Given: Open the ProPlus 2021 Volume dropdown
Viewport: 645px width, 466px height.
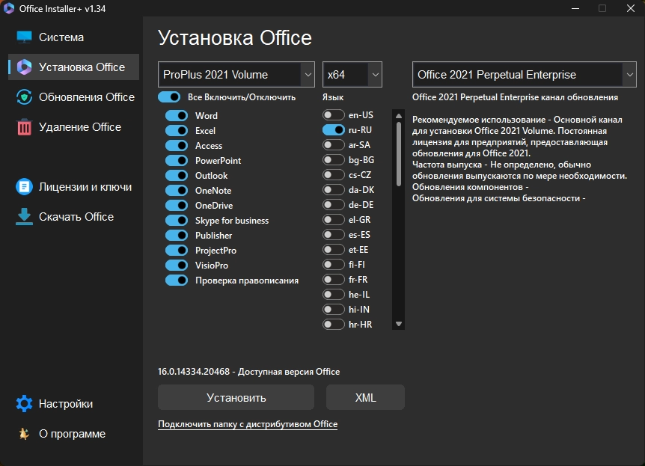Looking at the screenshot, I should tap(236, 75).
